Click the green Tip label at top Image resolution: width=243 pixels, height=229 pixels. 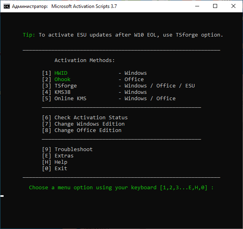coord(29,35)
